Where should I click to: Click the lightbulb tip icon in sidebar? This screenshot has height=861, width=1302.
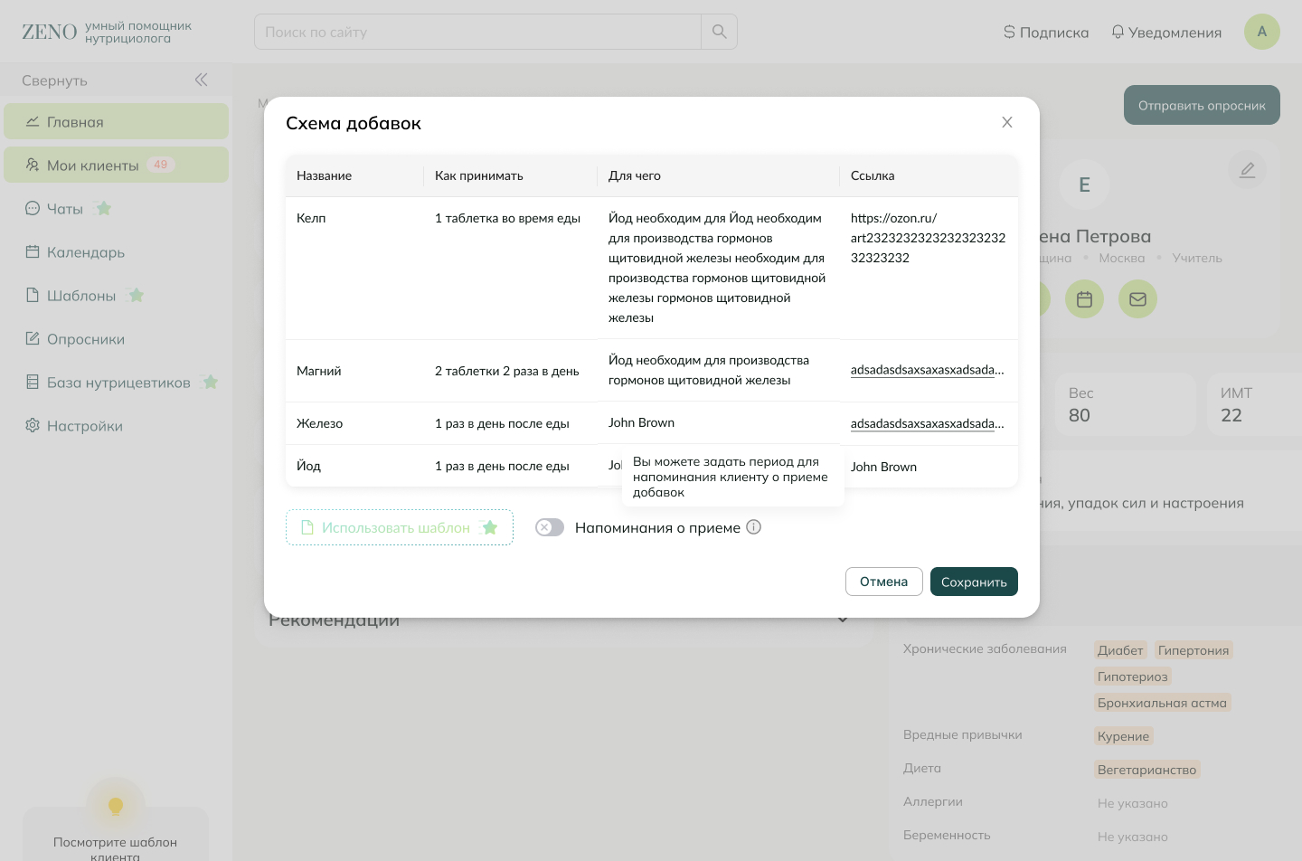pyautogui.click(x=116, y=806)
